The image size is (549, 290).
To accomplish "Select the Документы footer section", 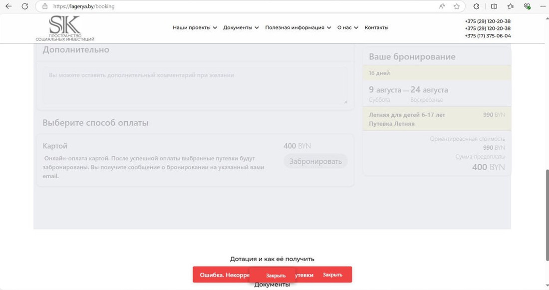I will (x=272, y=284).
